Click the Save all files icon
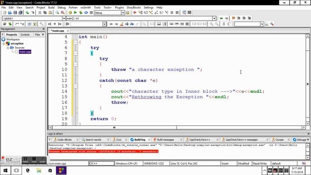 tap(20, 13)
